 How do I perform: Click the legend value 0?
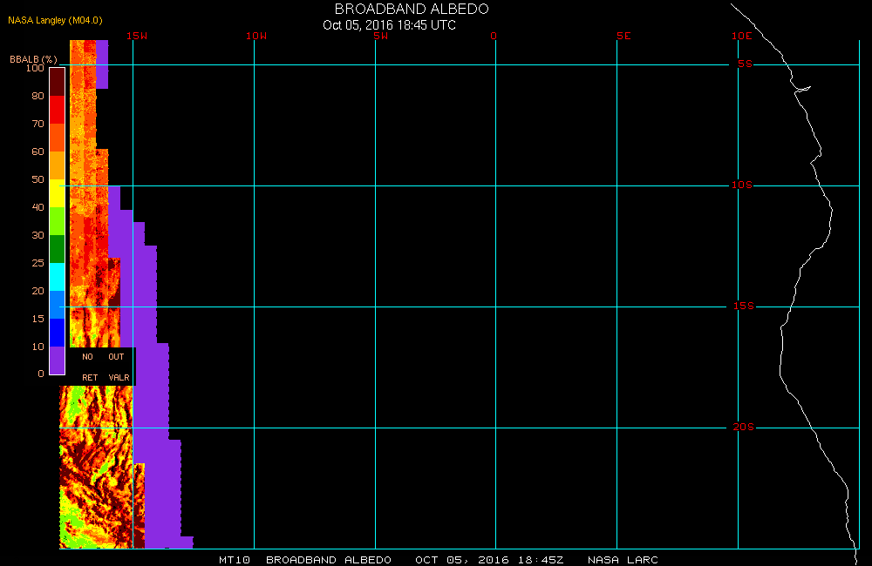pos(41,374)
